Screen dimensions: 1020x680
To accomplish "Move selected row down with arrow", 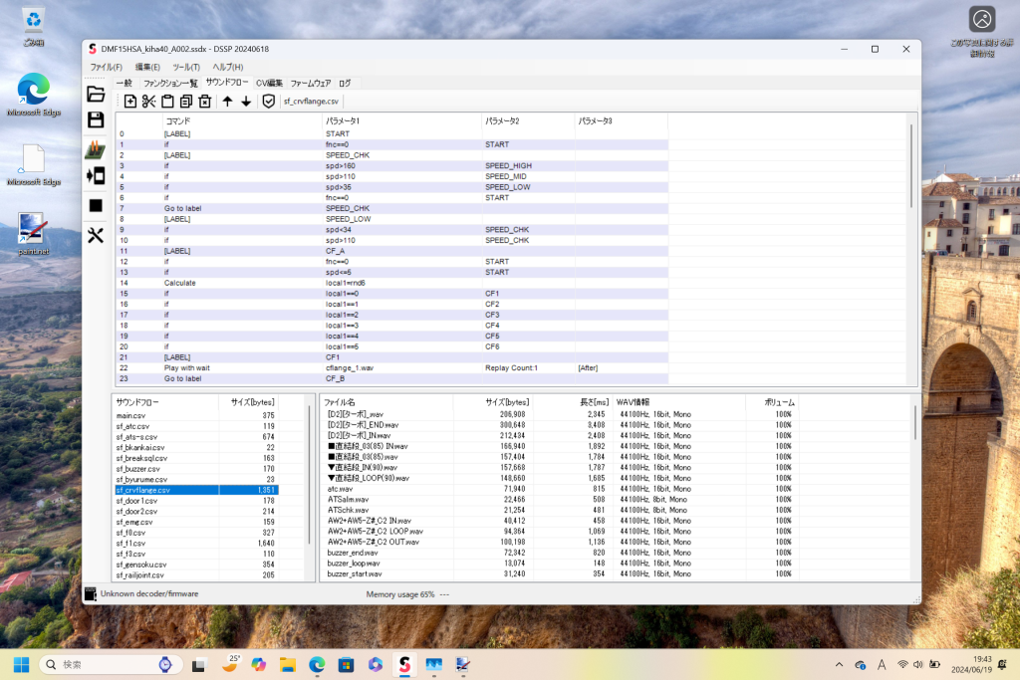I will 246,102.
